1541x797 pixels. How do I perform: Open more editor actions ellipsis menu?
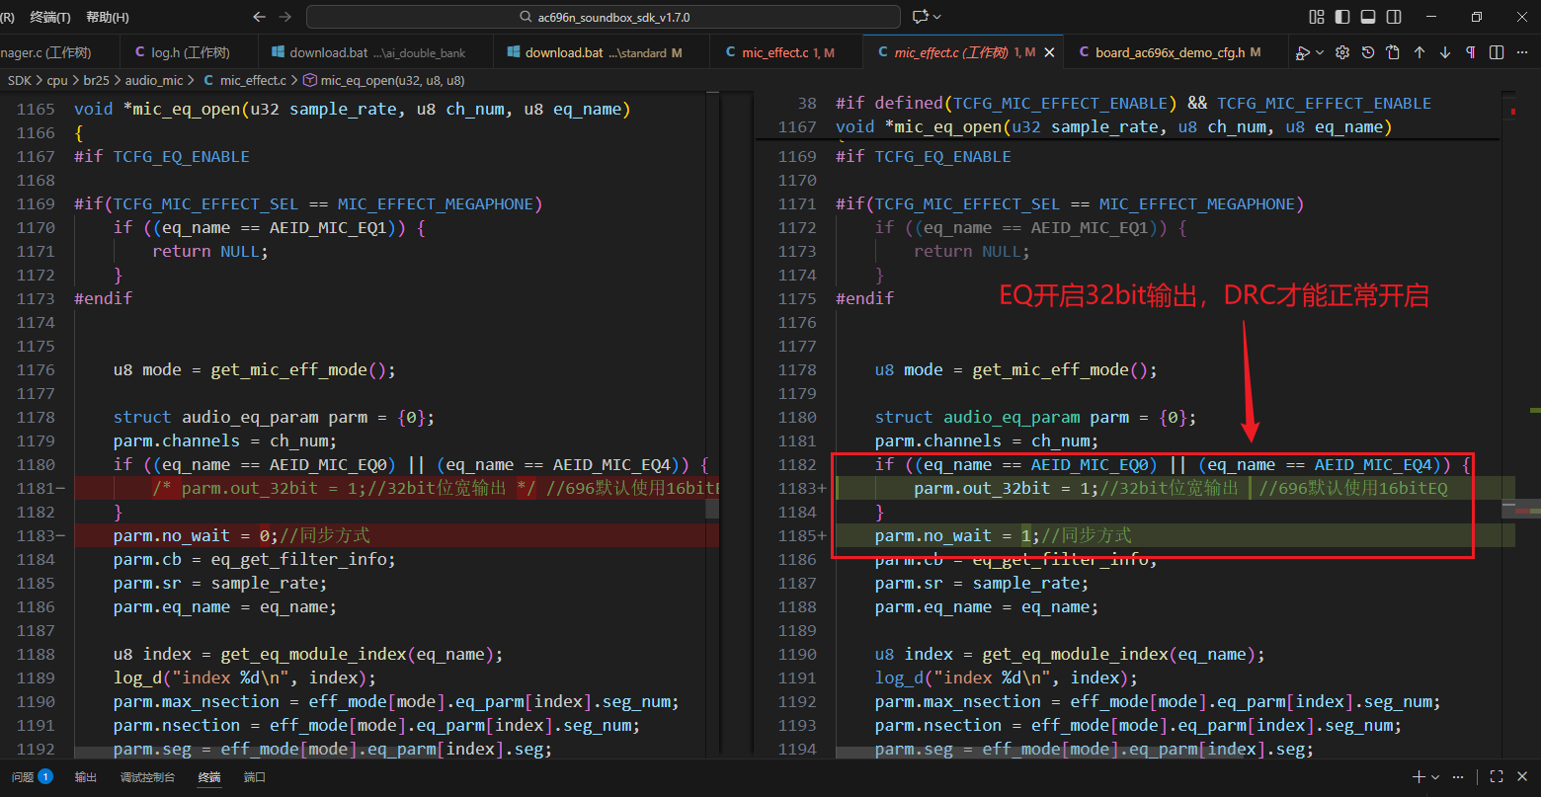coord(1522,52)
